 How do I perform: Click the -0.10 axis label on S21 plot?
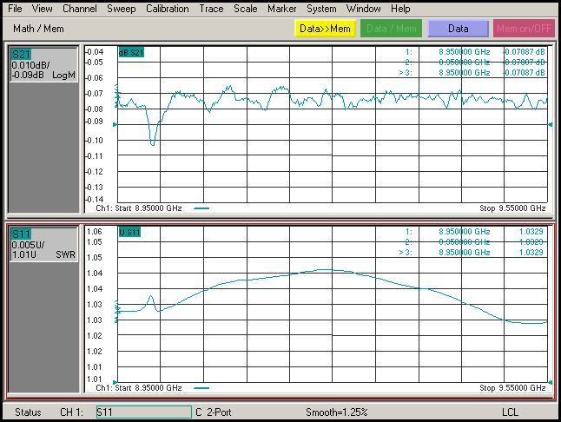95,140
